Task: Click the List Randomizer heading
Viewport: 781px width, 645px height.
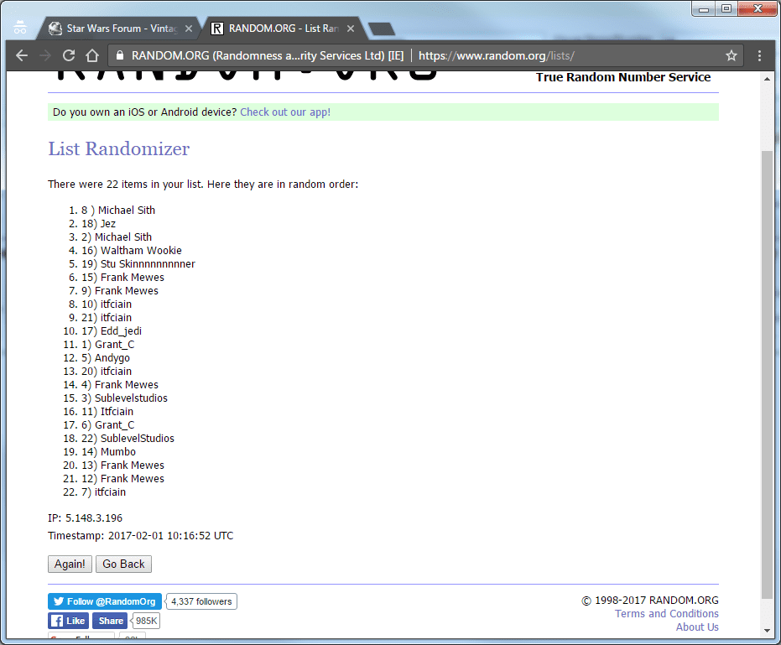Action: coord(118,148)
